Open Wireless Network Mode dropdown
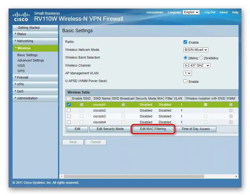This screenshot has height=196, width=250. pyautogui.click(x=196, y=50)
